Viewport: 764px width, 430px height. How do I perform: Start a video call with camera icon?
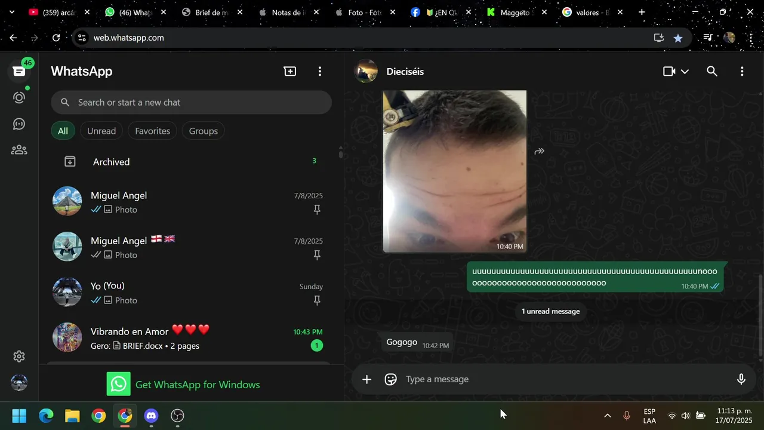click(x=669, y=71)
